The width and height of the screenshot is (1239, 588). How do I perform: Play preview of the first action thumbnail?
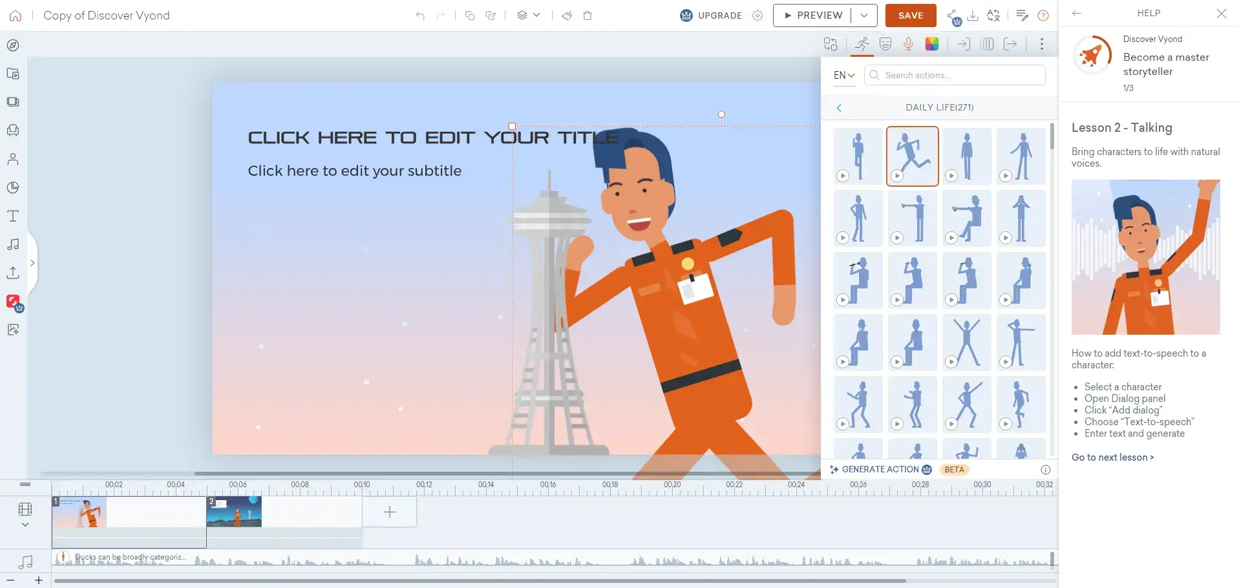coord(843,176)
